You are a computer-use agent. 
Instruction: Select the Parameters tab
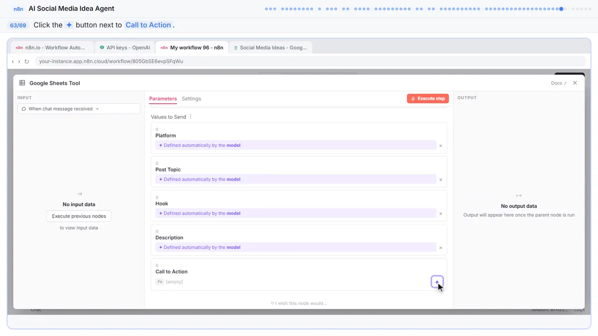click(163, 98)
